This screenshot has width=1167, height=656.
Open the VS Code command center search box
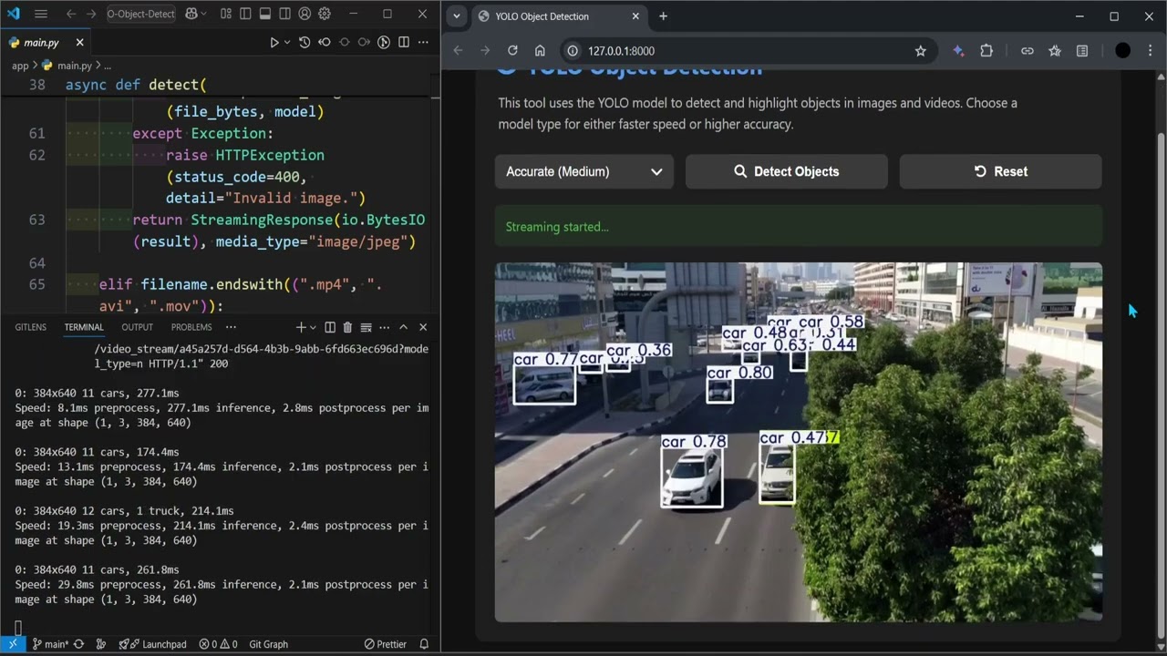pos(140,14)
